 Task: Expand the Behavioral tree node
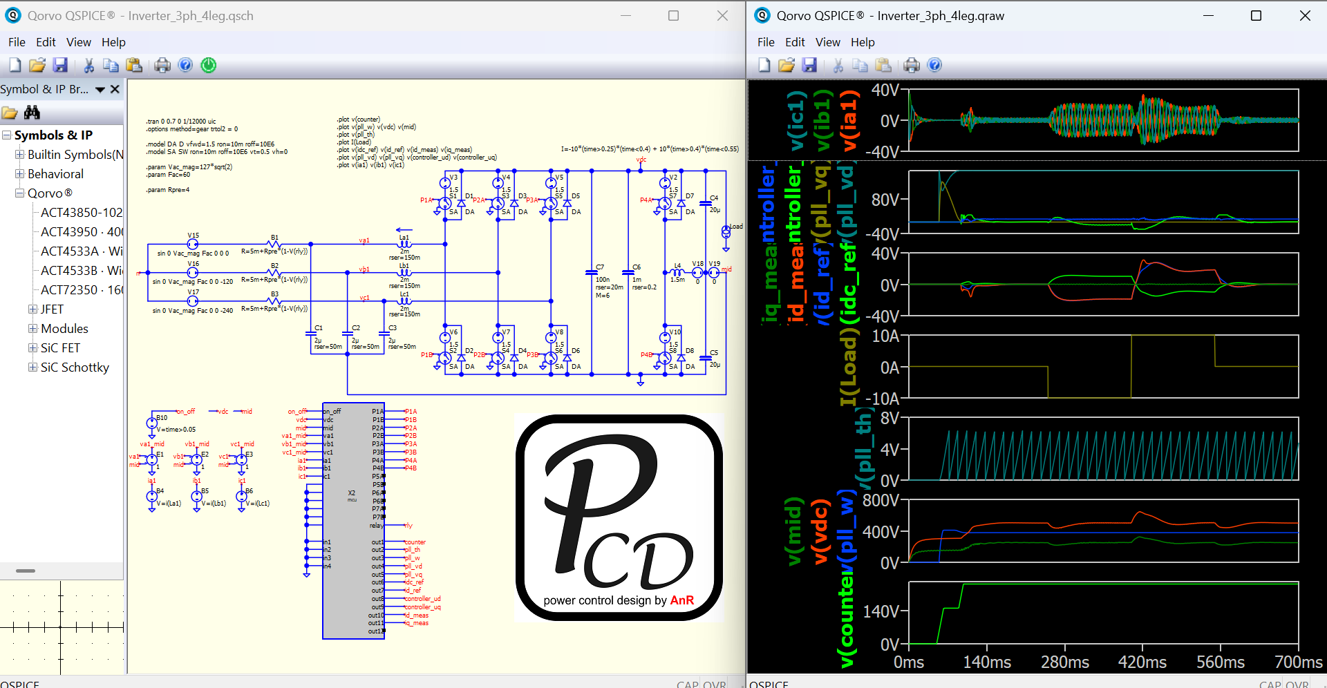(x=19, y=173)
